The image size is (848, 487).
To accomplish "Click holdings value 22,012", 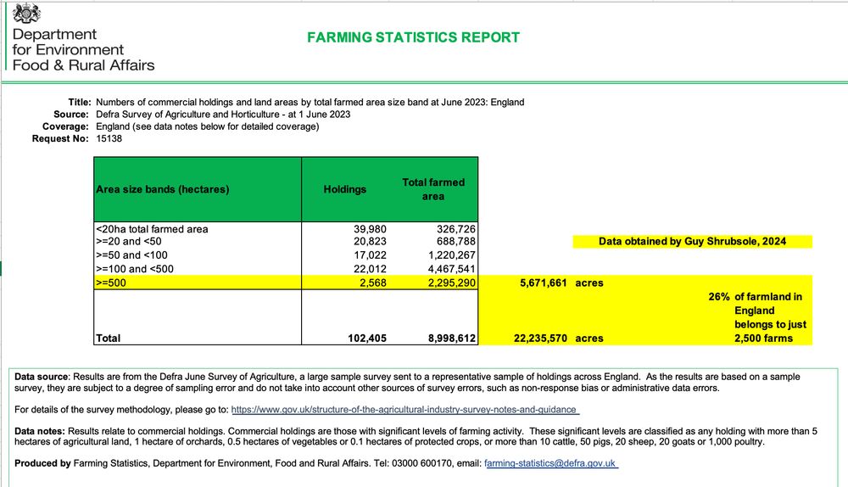I will click(370, 269).
